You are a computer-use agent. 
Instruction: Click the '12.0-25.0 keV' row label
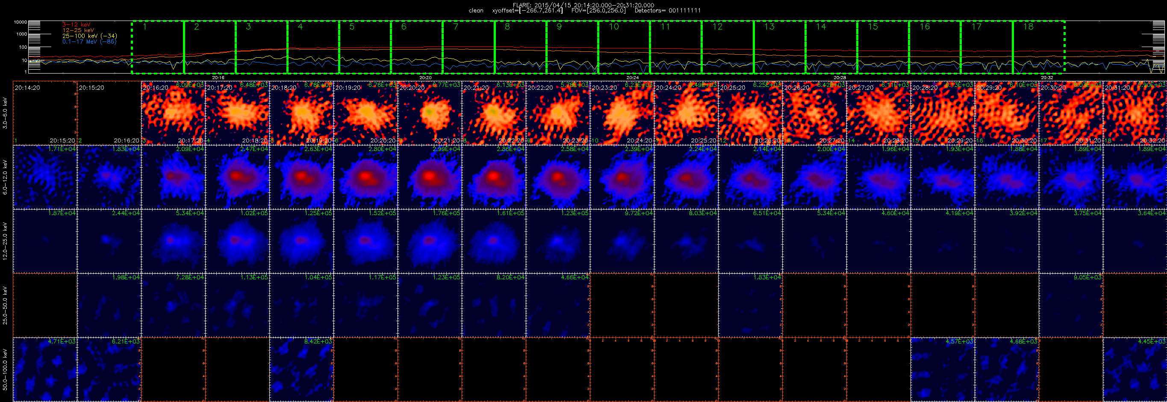tap(5, 241)
